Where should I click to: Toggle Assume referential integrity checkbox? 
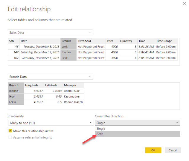click(x=10, y=137)
